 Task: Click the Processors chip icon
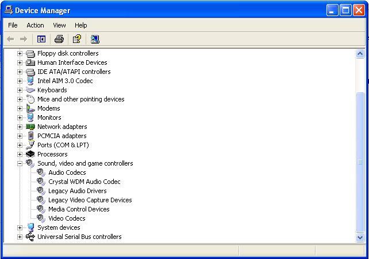point(30,154)
